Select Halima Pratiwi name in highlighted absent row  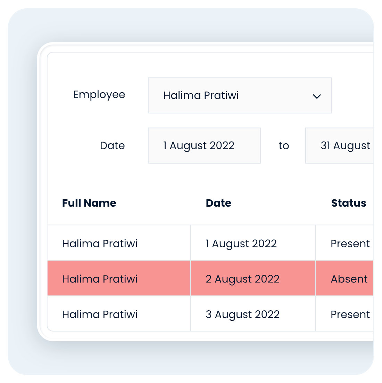point(100,279)
